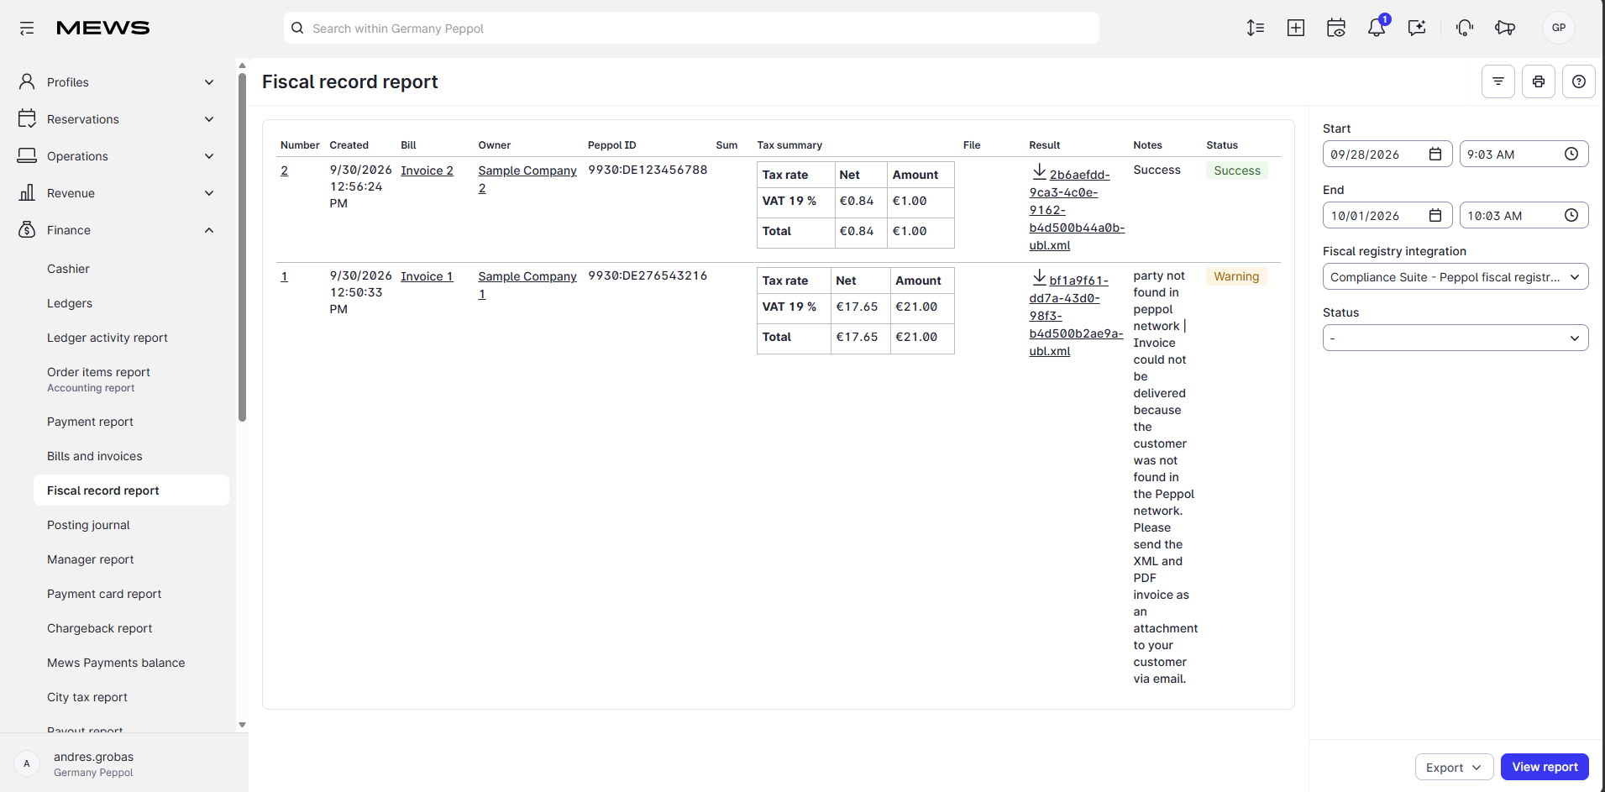The height and width of the screenshot is (792, 1605).
Task: Collapse the Finance sidebar section
Action: pyautogui.click(x=116, y=230)
